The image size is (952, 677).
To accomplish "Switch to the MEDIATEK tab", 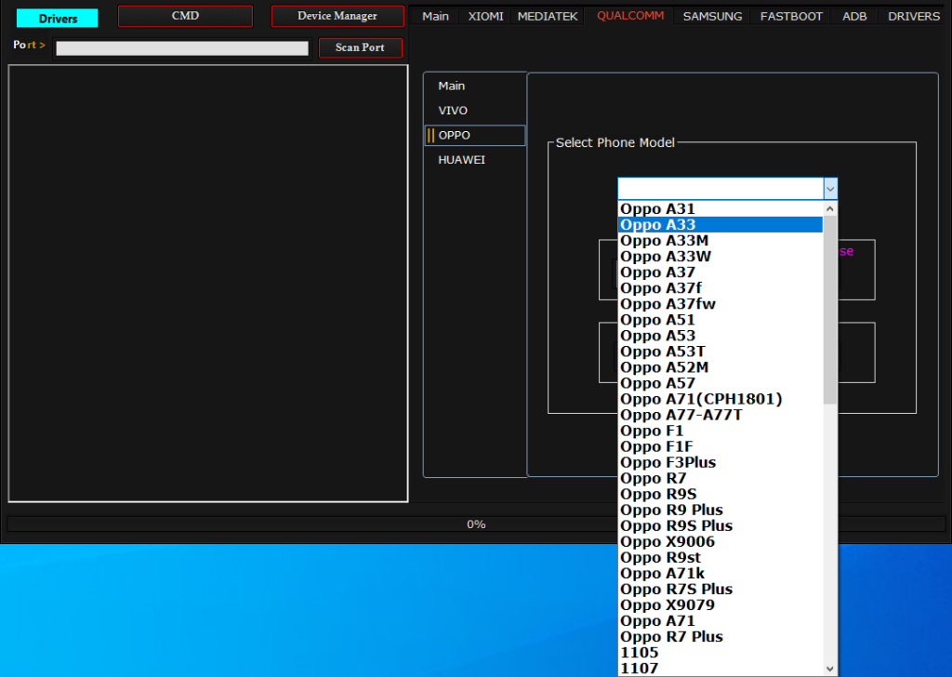I will (548, 17).
